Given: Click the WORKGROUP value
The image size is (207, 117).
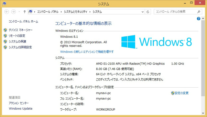Looking at the screenshot, I should tap(105, 110).
